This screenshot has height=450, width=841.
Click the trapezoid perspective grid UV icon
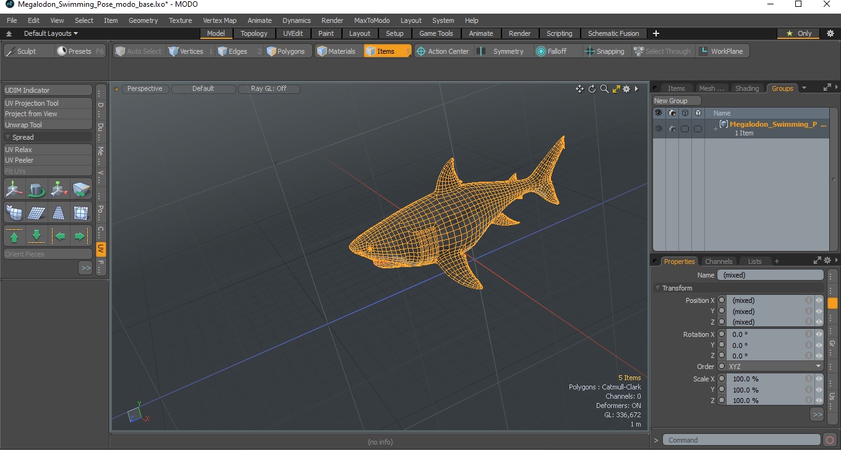point(59,213)
